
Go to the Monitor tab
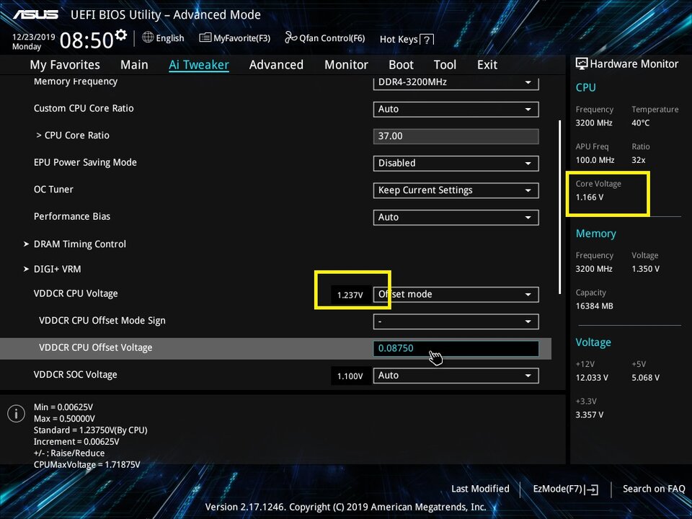(x=346, y=65)
